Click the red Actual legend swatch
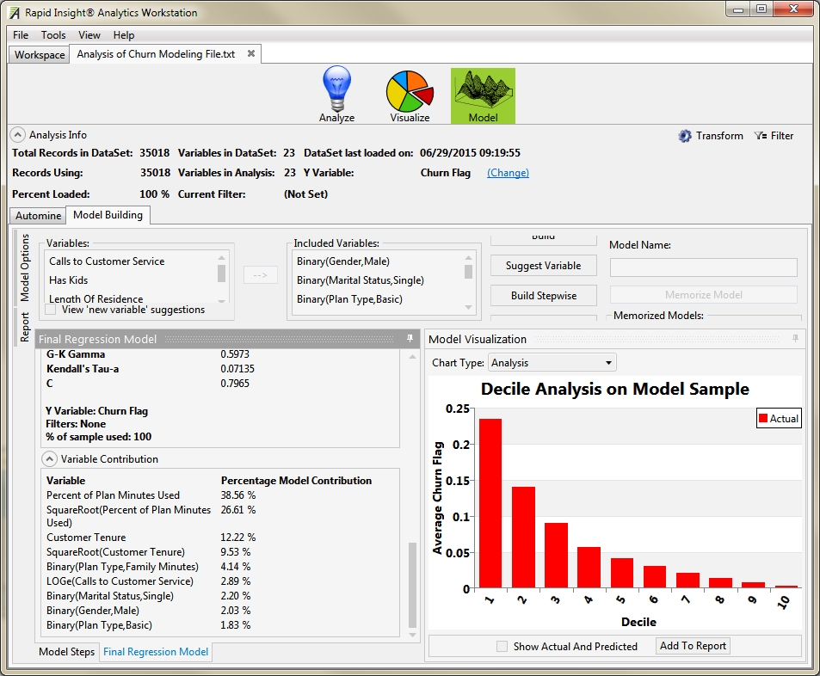The height and width of the screenshot is (676, 820). pos(764,418)
